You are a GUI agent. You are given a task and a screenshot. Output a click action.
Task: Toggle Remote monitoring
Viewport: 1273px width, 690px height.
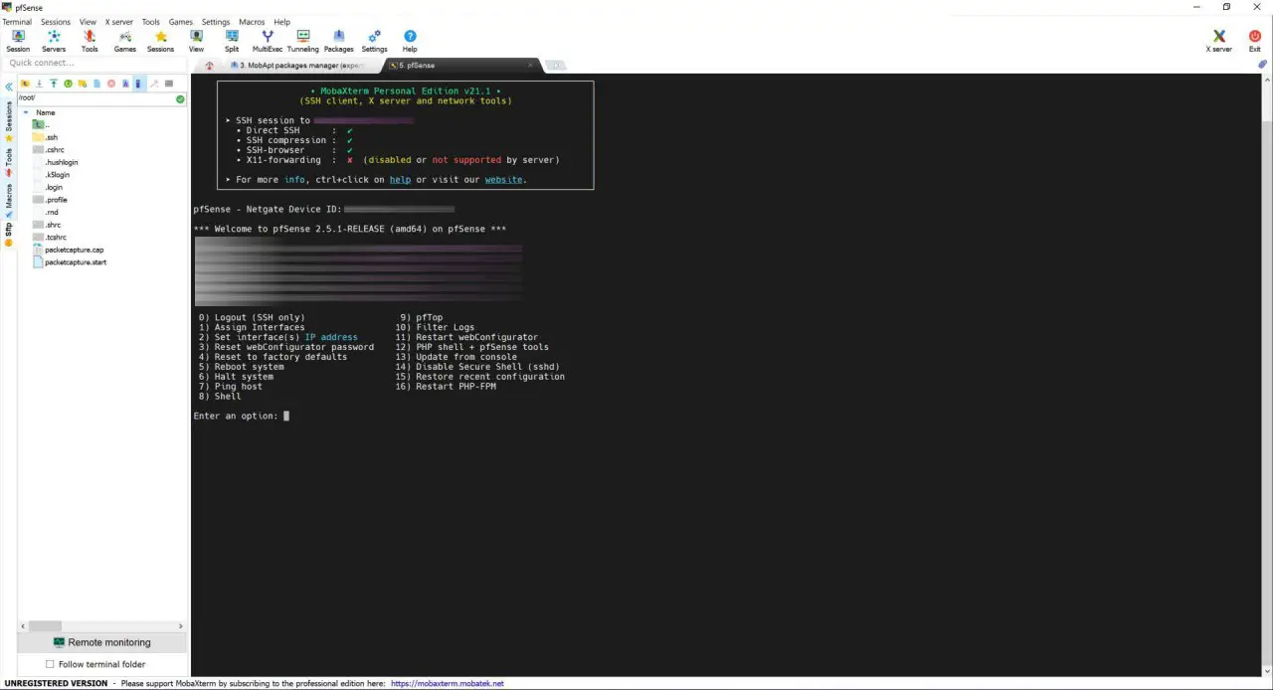102,642
